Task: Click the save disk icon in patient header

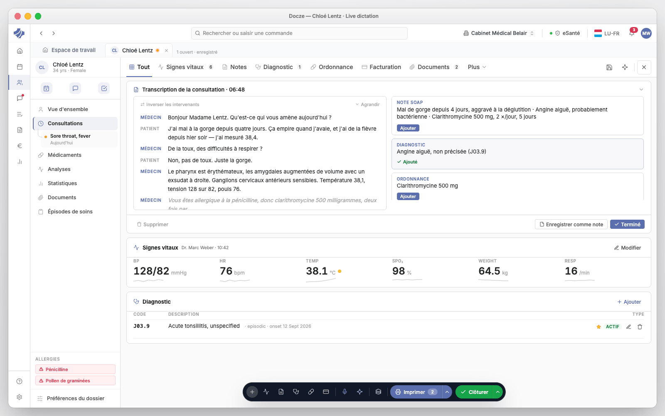Action: (609, 67)
